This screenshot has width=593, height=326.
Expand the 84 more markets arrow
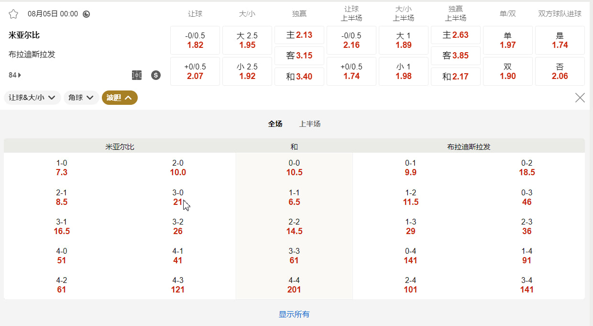(x=15, y=75)
